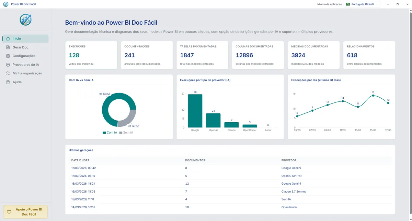Click the Brazil flag icon
Viewport: 412px width, 221px height.
point(348,4)
